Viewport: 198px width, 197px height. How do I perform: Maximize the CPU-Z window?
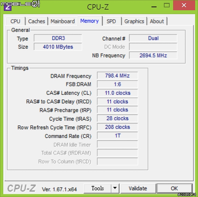pos(167,5)
